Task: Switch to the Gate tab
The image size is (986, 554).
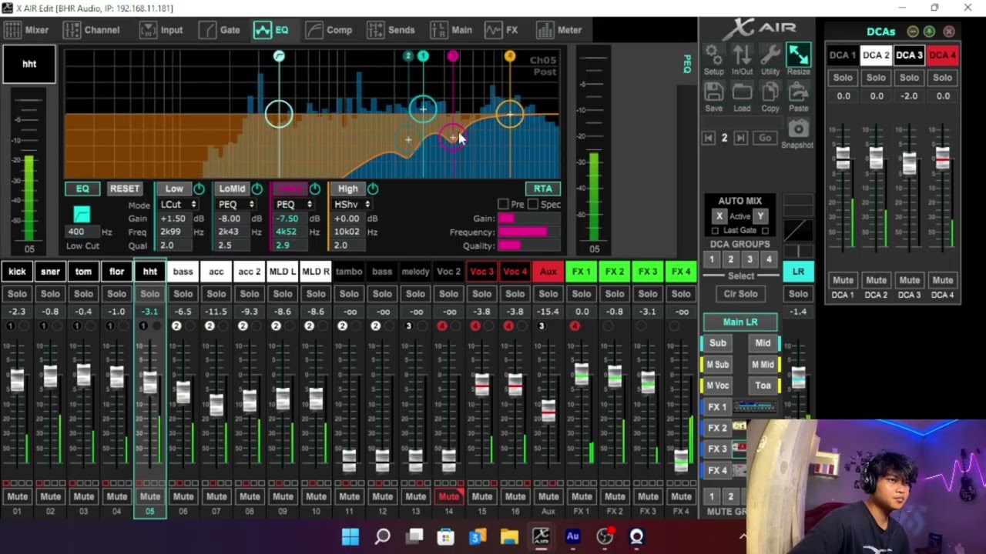Action: pyautogui.click(x=220, y=30)
